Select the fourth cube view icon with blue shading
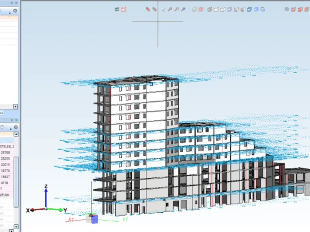310x232 pixels. (229, 9)
